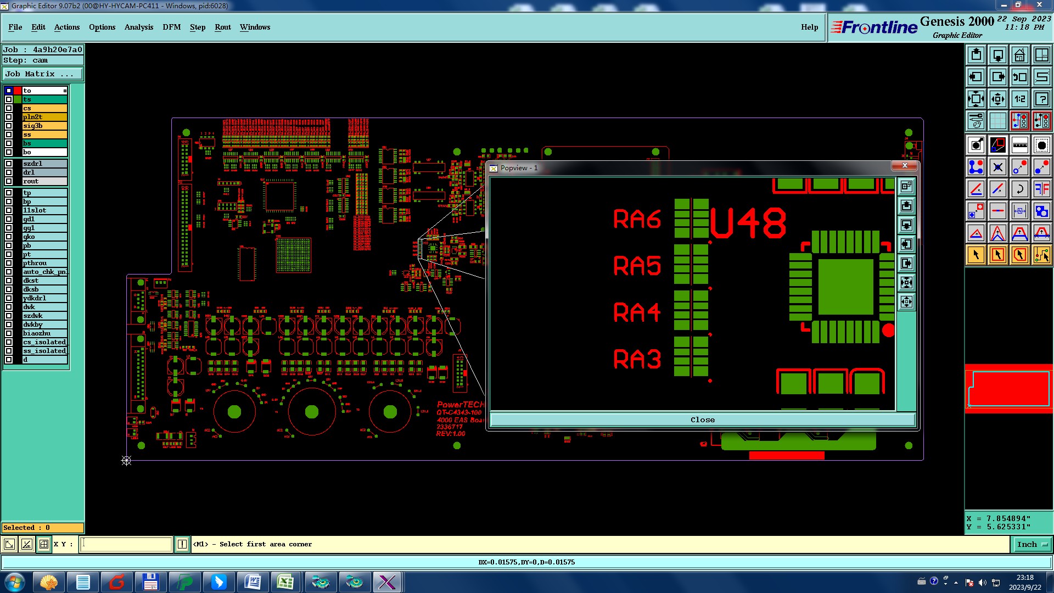Select the ruler measure tool
The height and width of the screenshot is (593, 1054).
tap(1019, 145)
